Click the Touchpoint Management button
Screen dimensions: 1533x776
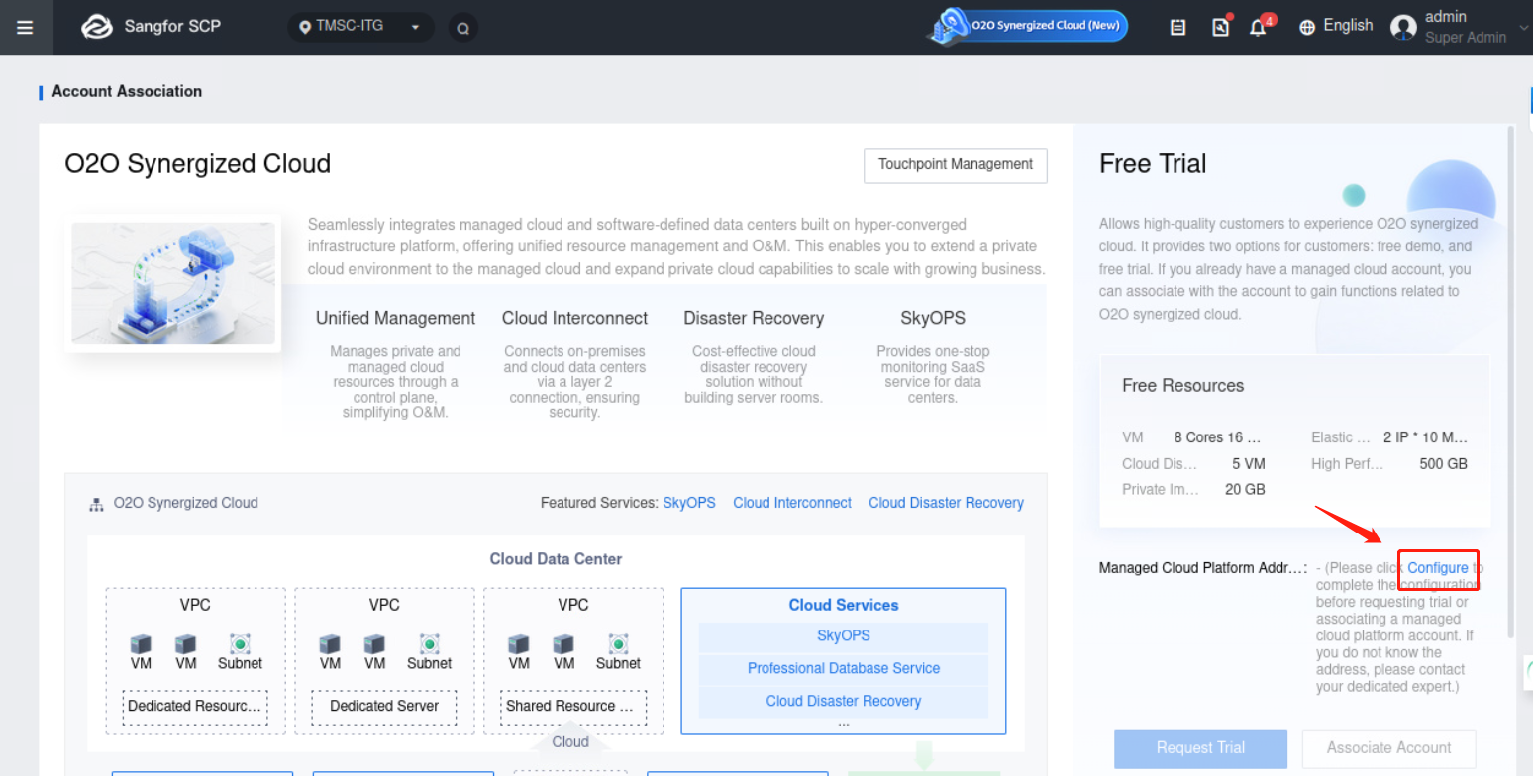tap(956, 165)
